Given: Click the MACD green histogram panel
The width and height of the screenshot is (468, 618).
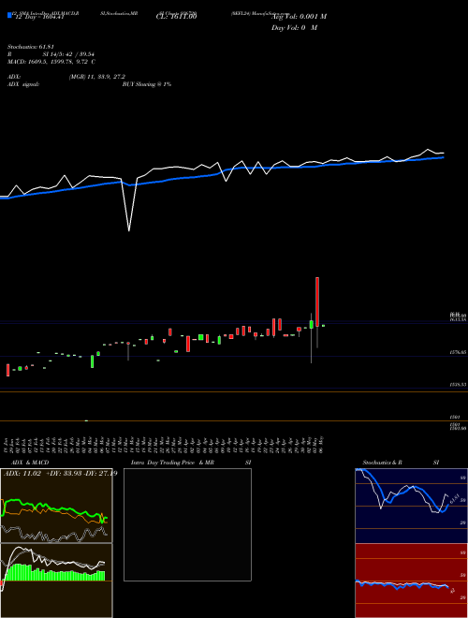Looking at the screenshot, I should tap(56, 581).
